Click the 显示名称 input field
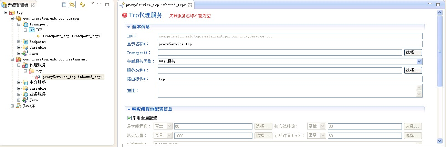The width and height of the screenshot is (446, 147). point(290,44)
